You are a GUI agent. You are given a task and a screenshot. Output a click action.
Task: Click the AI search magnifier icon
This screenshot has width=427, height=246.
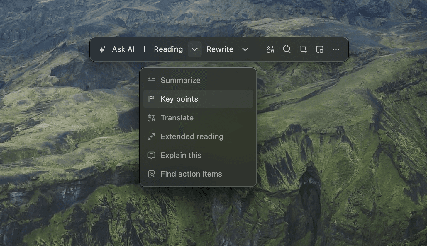coord(287,49)
